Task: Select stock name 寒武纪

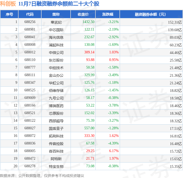Action: point(56,22)
